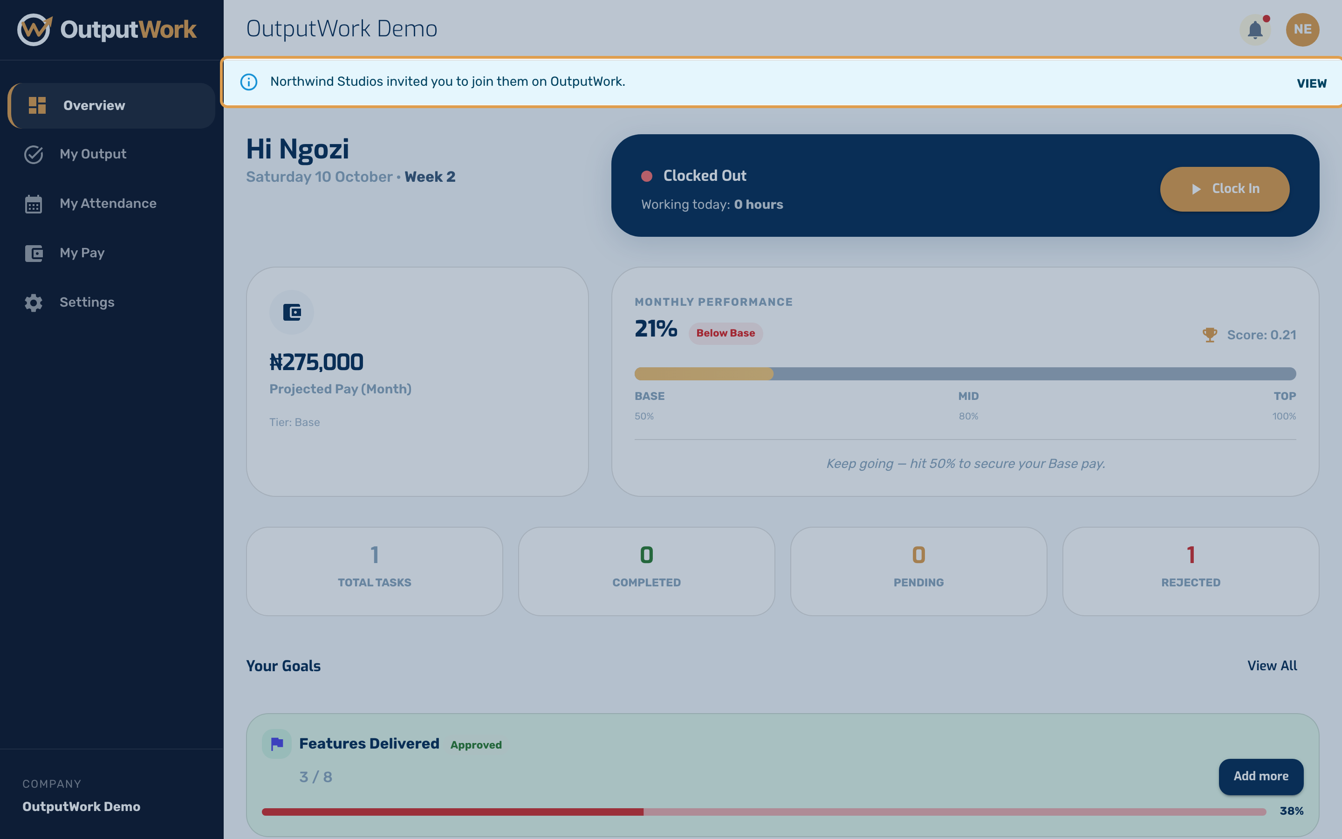1342x839 pixels.
Task: Open View All goals link
Action: click(1272, 665)
